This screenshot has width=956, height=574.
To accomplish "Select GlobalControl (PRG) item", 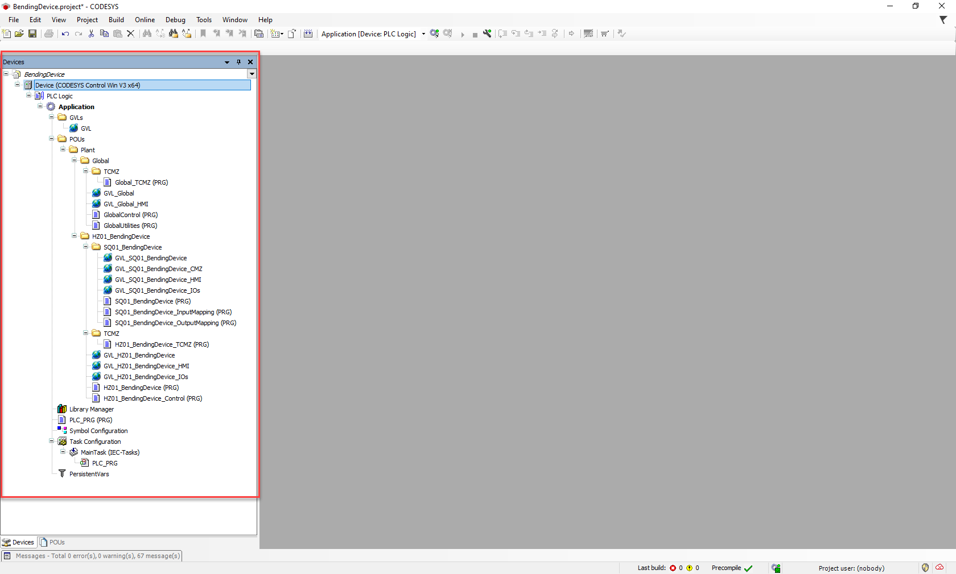I will pos(130,215).
